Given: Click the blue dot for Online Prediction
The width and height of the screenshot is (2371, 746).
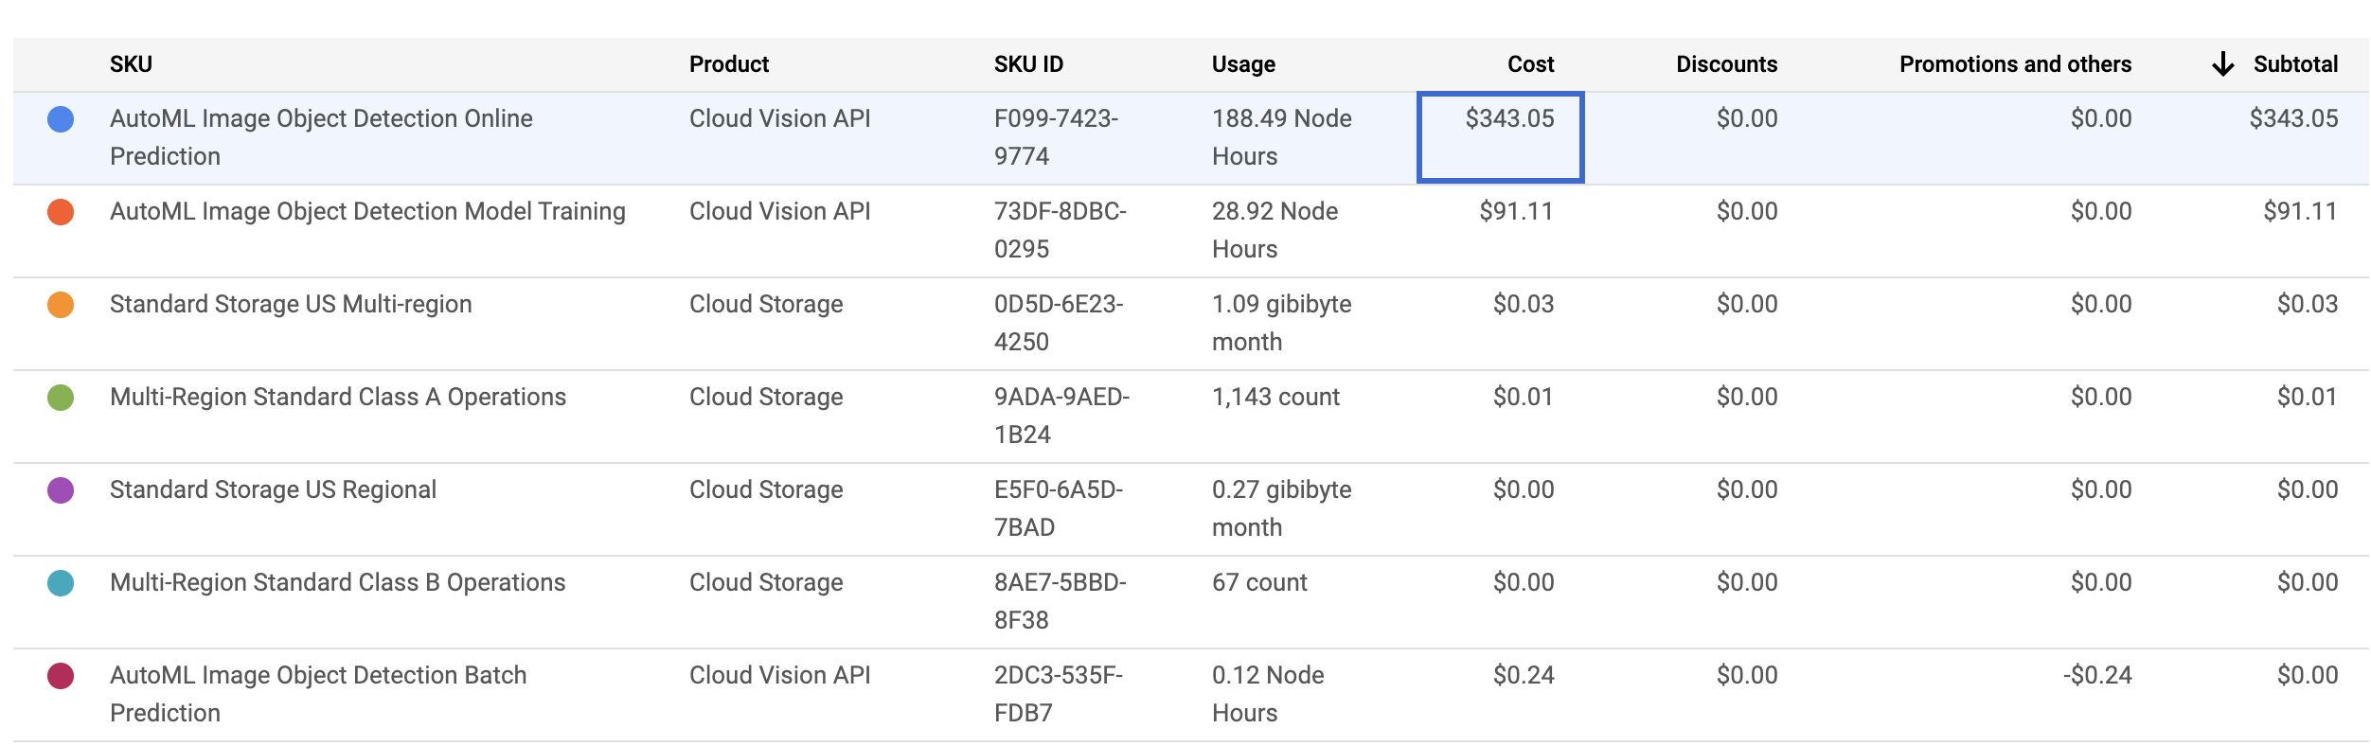Looking at the screenshot, I should [61, 119].
